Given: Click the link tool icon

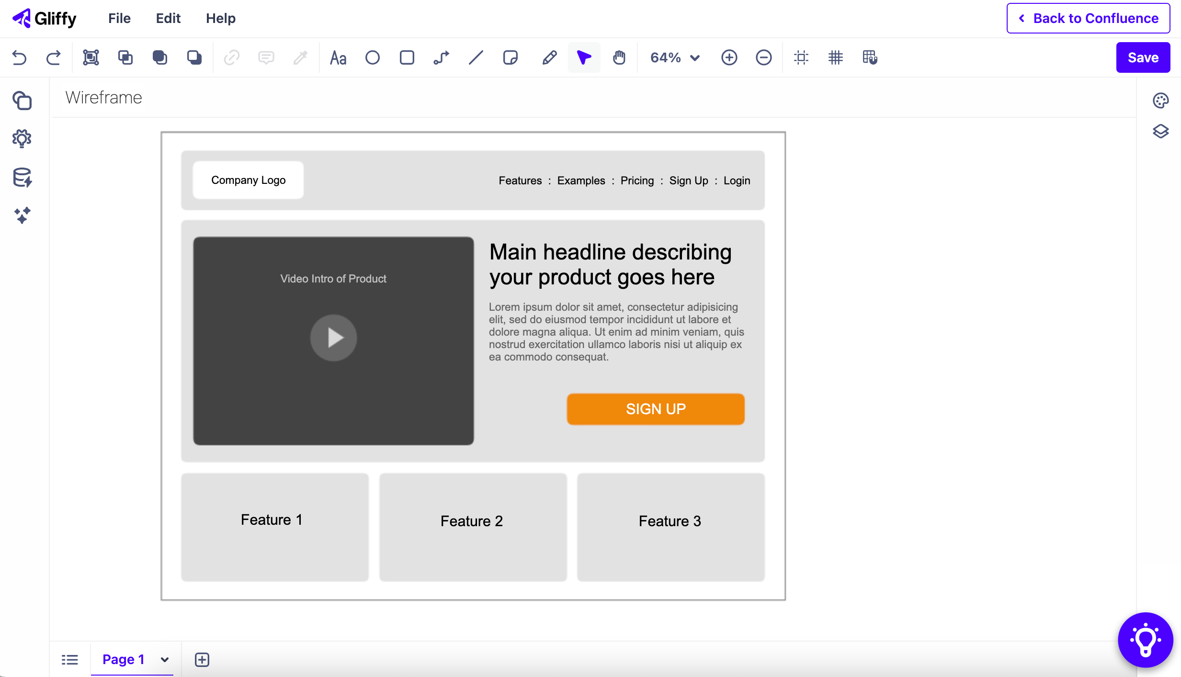Looking at the screenshot, I should pyautogui.click(x=232, y=57).
